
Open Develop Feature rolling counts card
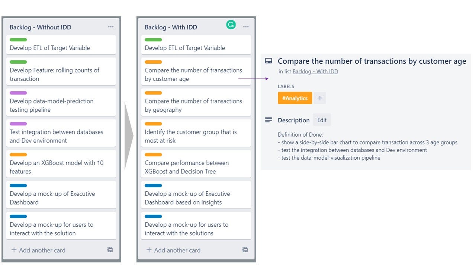coord(61,71)
